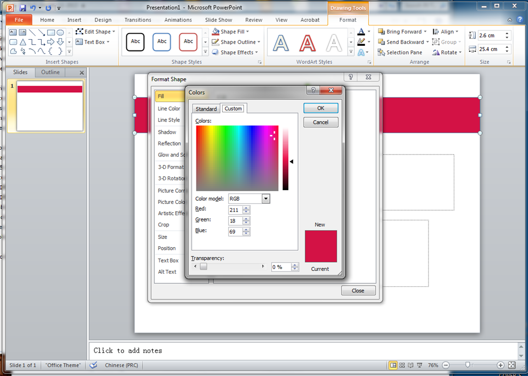Click the Text Outline pencil icon
The image size is (528, 376).
tap(361, 42)
